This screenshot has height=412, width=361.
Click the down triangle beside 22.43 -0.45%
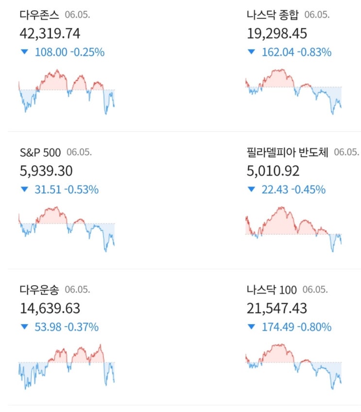click(x=251, y=189)
